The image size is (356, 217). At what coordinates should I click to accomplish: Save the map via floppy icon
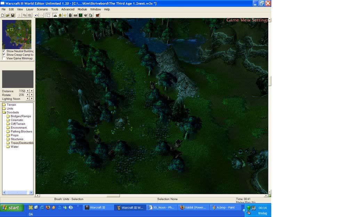(13, 15)
